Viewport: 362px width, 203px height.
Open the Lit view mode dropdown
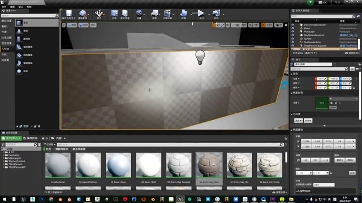coord(83,25)
